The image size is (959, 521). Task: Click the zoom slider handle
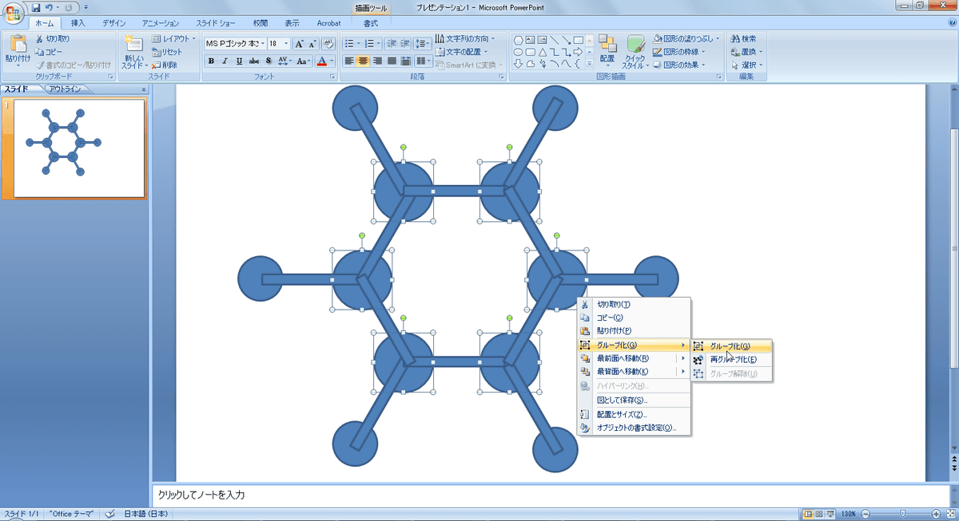(x=903, y=513)
